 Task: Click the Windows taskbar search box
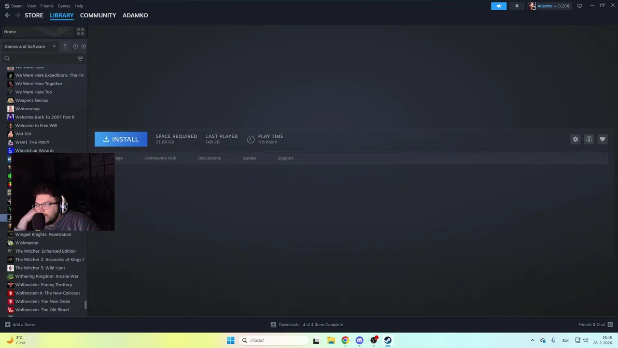pyautogui.click(x=274, y=340)
